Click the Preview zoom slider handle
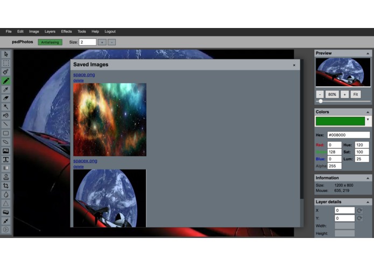 coord(321,101)
